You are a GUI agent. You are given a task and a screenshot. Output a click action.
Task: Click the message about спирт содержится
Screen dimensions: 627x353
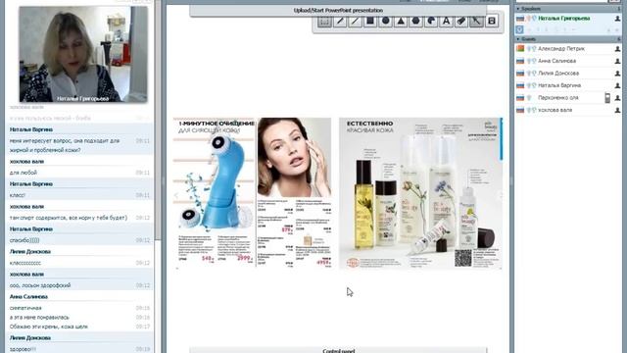click(x=69, y=218)
